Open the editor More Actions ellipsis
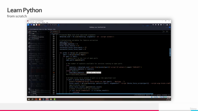The height and width of the screenshot is (111, 198). [x=169, y=31]
